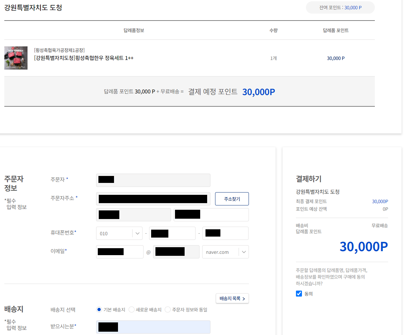The width and height of the screenshot is (405, 335).
Task: Click the chevron on 배송지 목록 button
Action: pyautogui.click(x=244, y=299)
